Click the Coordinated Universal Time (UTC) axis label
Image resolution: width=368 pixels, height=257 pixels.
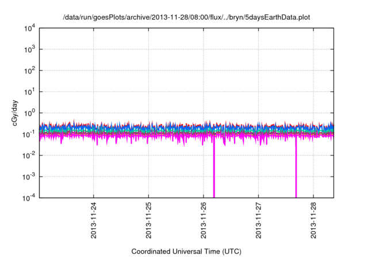click(x=187, y=251)
